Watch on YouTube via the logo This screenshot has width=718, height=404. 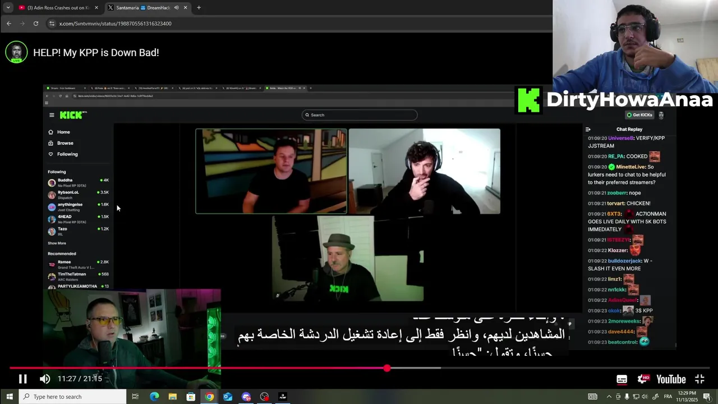coord(671,379)
